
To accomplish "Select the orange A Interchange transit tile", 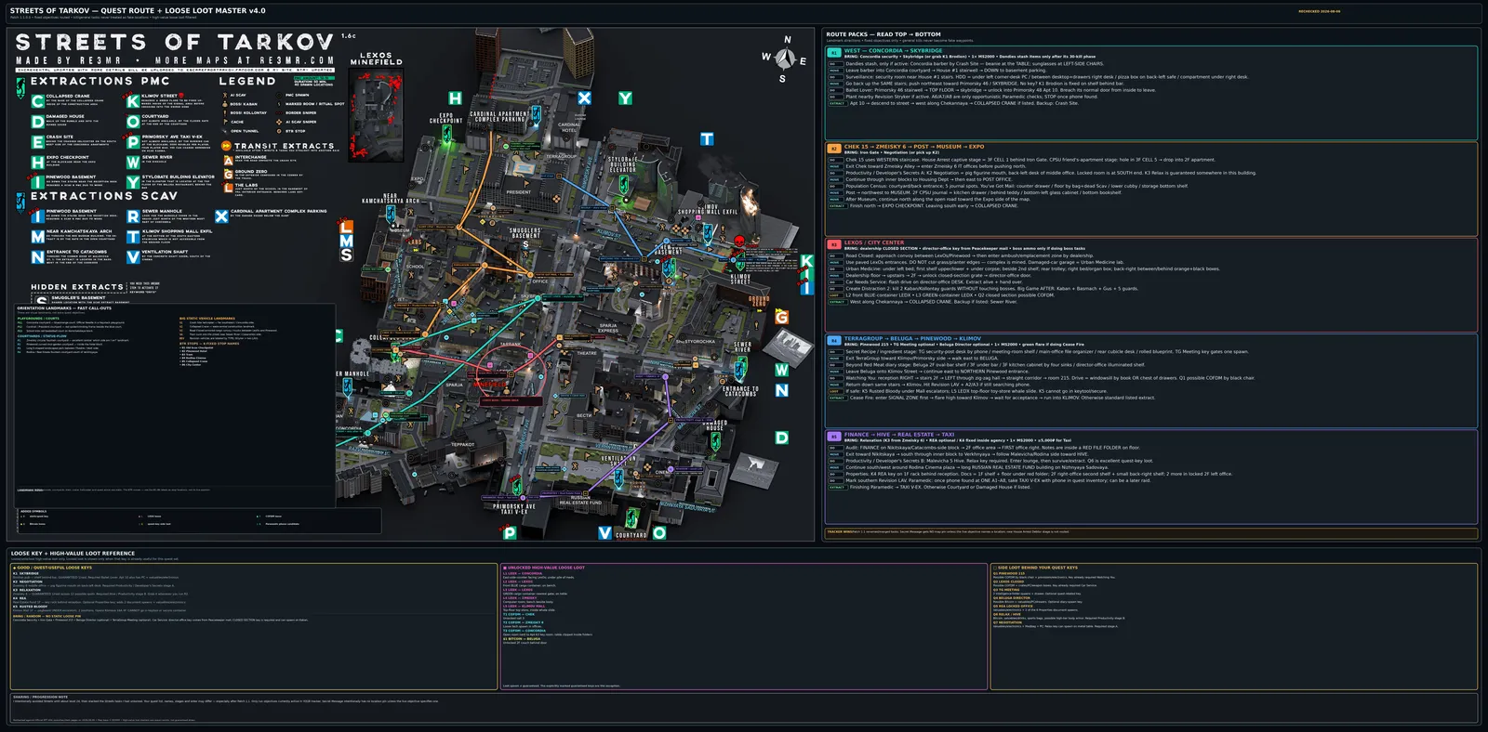I will tap(228, 160).
